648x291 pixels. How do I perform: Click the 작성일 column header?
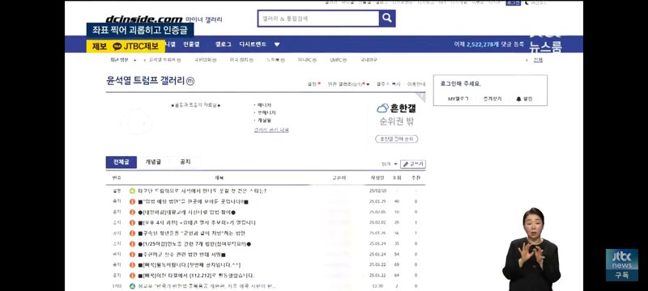click(377, 178)
